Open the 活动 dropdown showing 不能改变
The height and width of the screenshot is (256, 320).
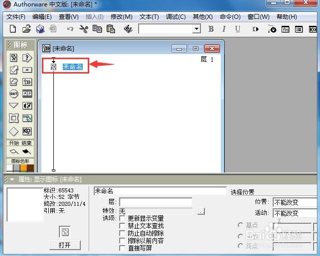295,213
